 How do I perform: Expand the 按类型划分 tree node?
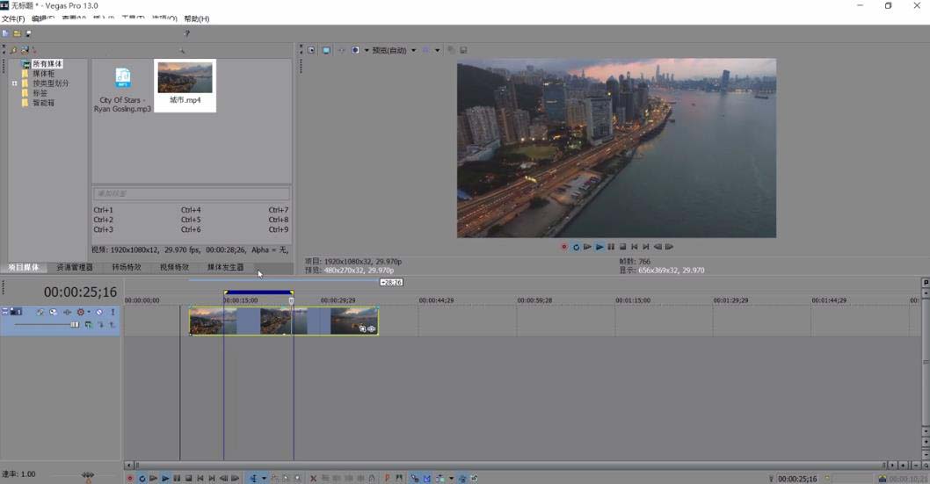tap(14, 83)
